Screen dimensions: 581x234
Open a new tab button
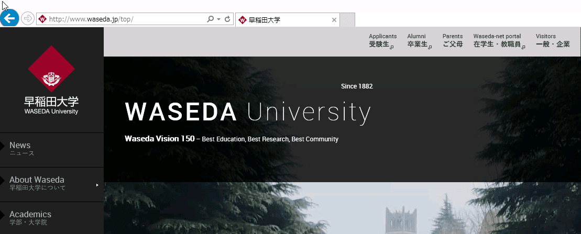[347, 20]
